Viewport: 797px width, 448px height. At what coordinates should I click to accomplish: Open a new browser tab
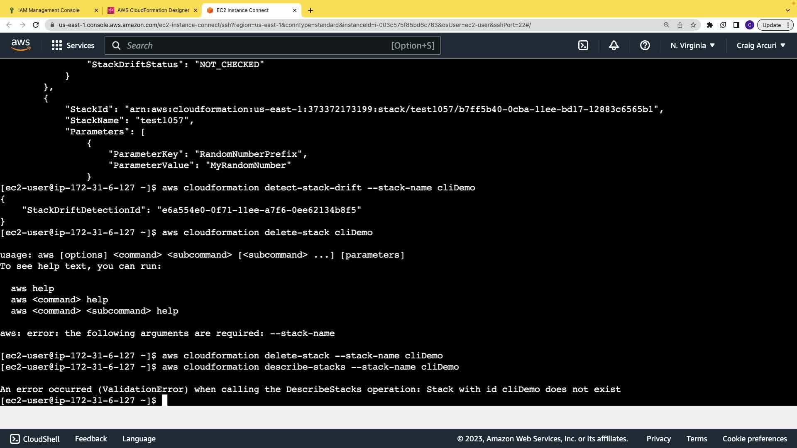tap(310, 10)
